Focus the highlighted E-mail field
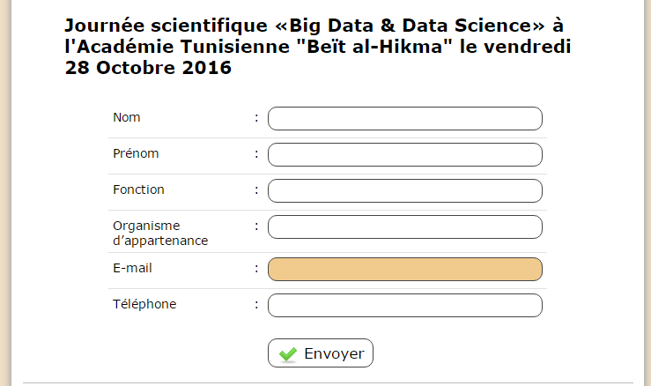The width and height of the screenshot is (651, 386). click(405, 270)
